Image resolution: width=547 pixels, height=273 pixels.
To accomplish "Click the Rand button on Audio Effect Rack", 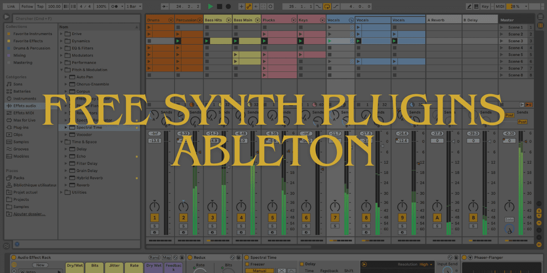I will 155,258.
